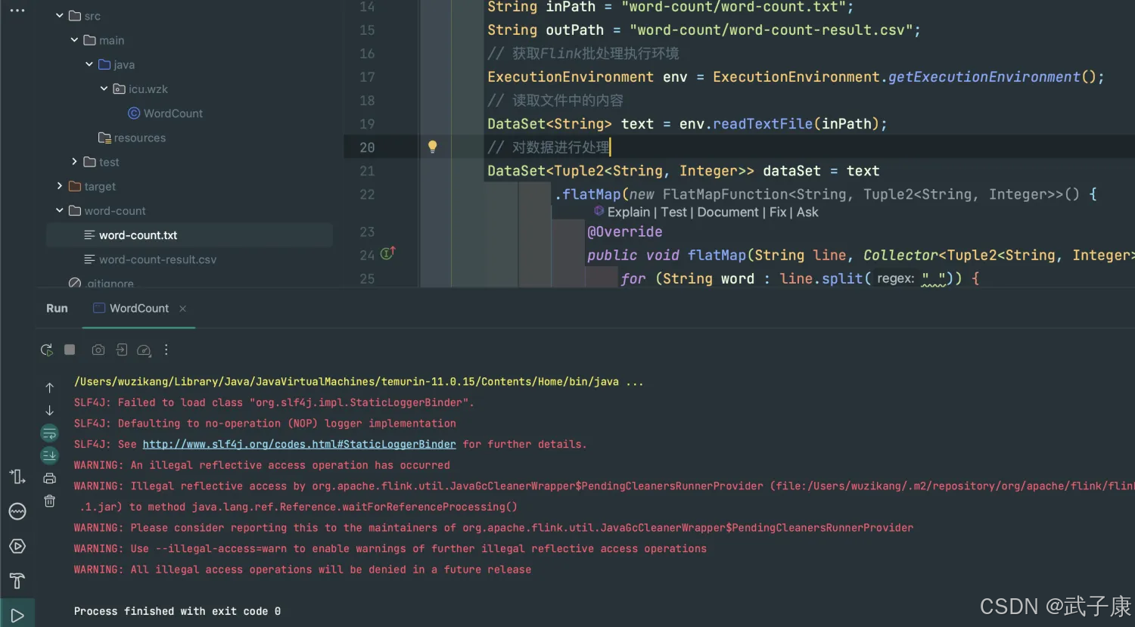
Task: Toggle scroll to end of console
Action: [x=49, y=455]
